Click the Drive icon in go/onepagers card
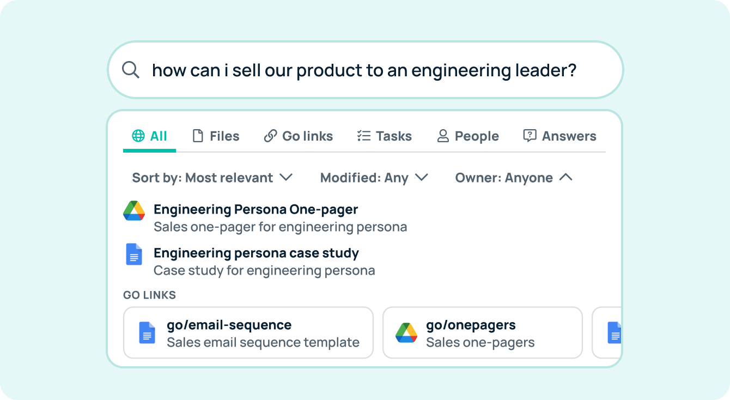This screenshot has width=730, height=400. pos(406,332)
